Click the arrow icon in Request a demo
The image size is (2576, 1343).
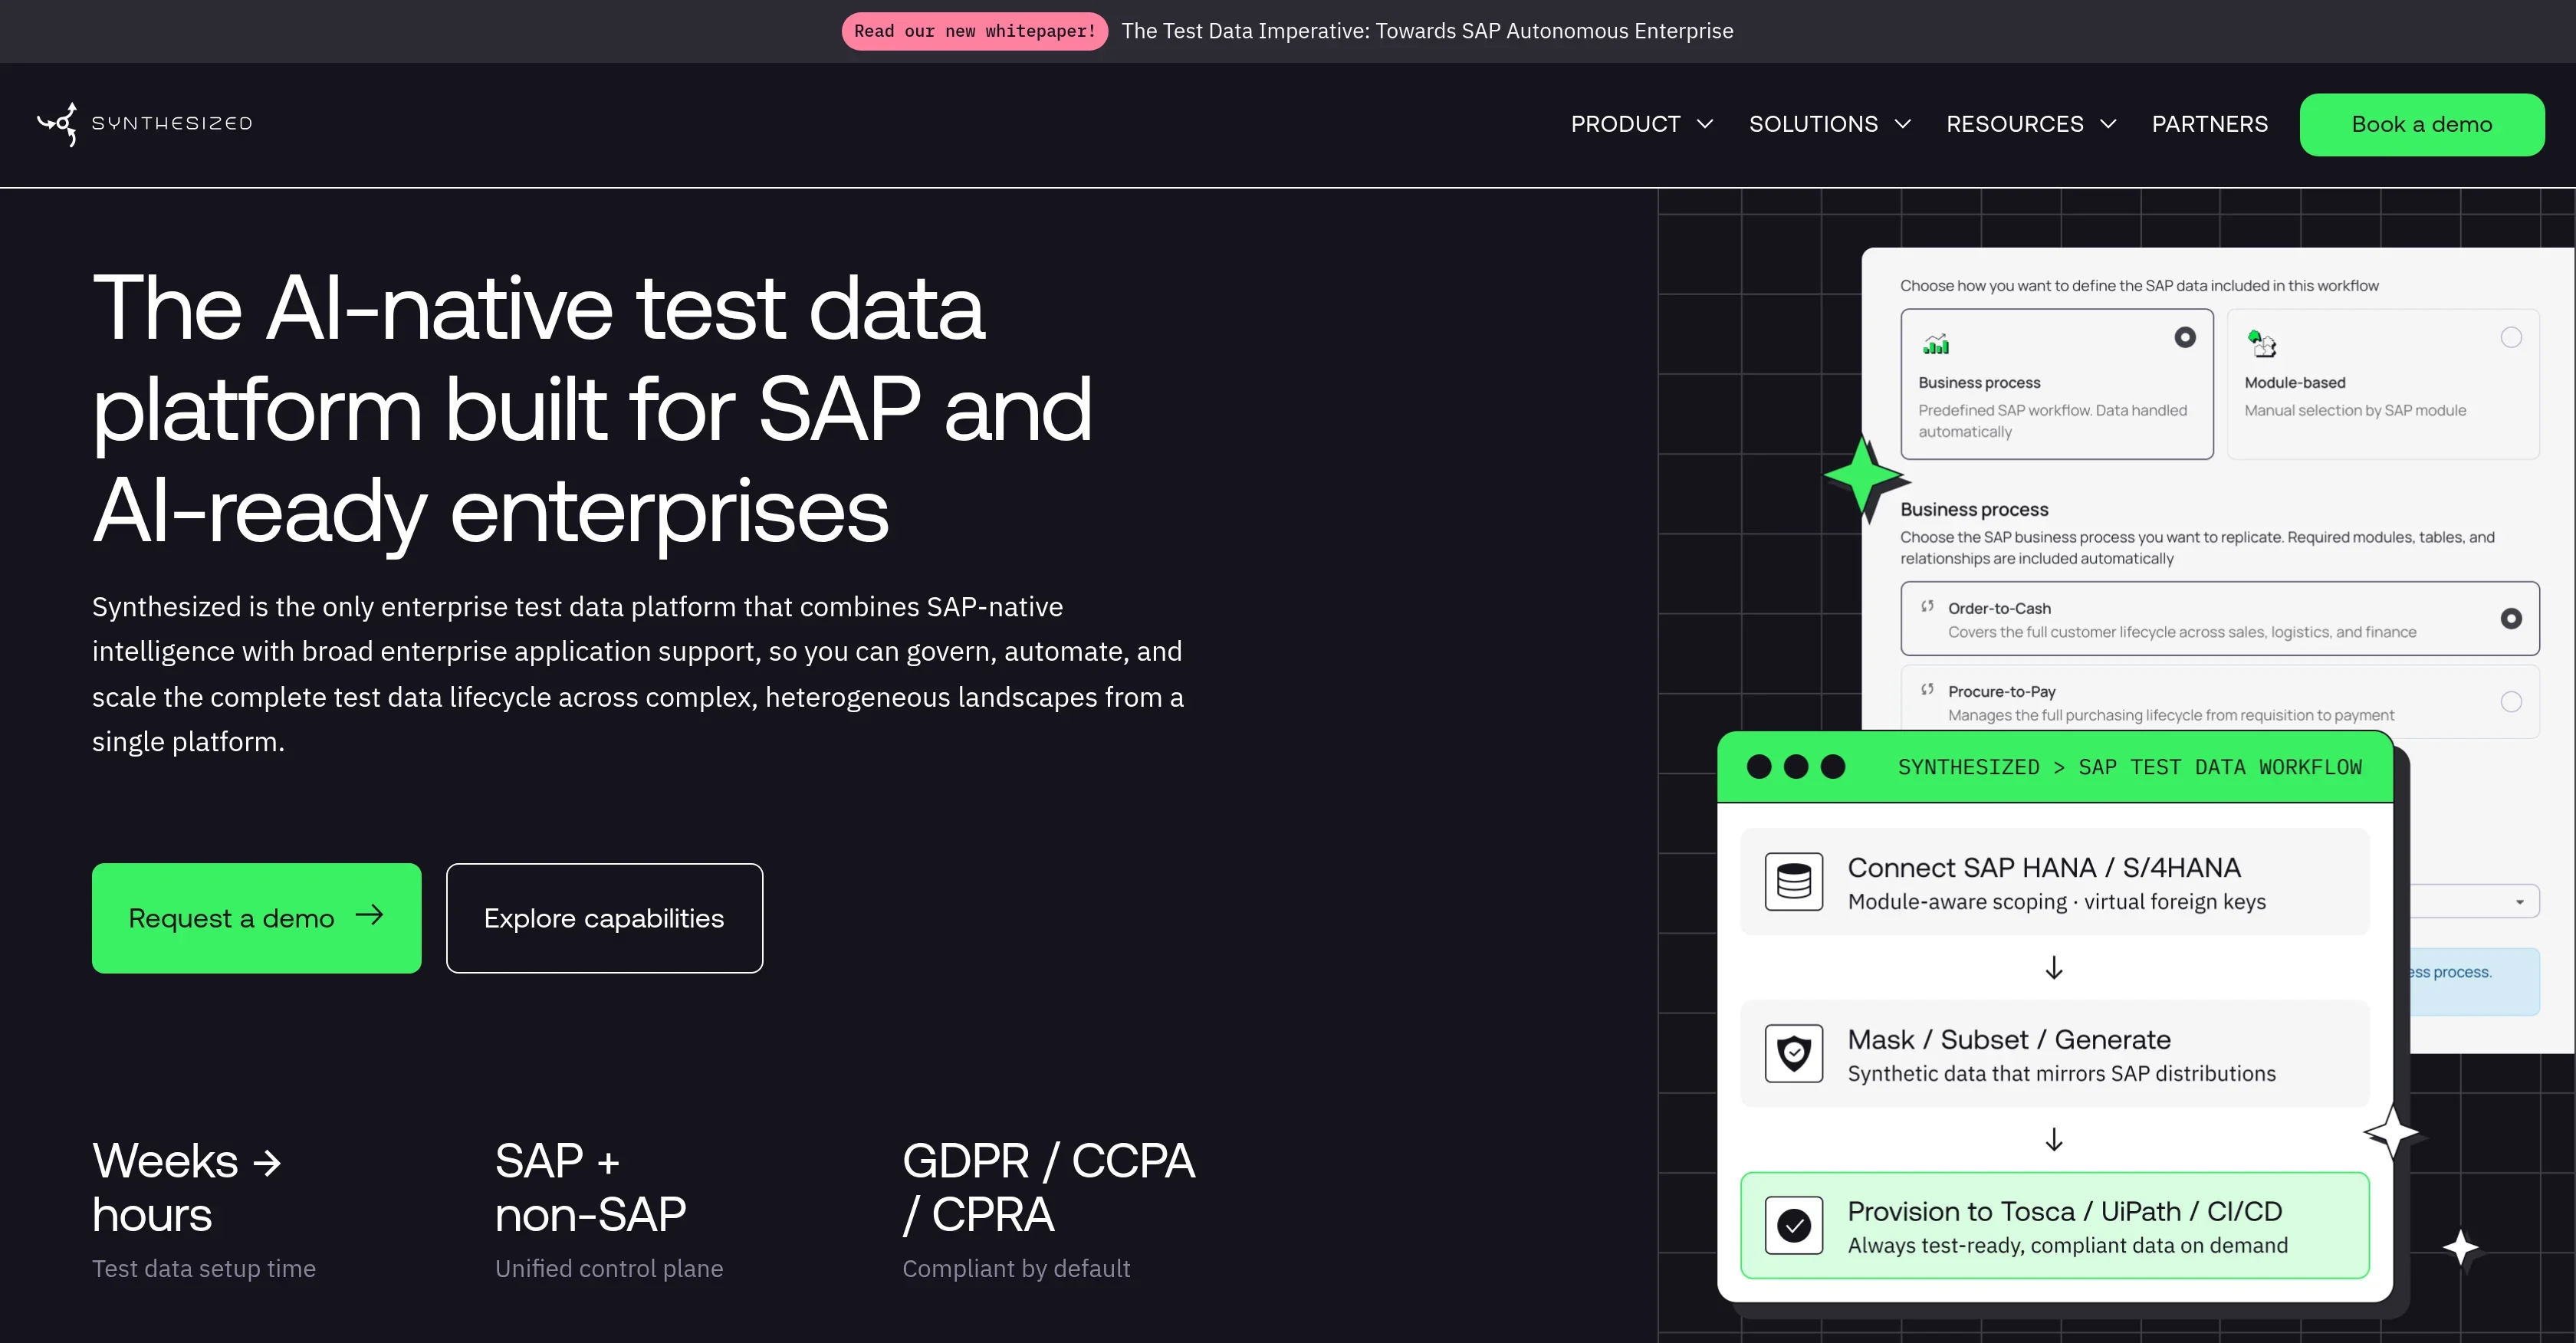[369, 915]
